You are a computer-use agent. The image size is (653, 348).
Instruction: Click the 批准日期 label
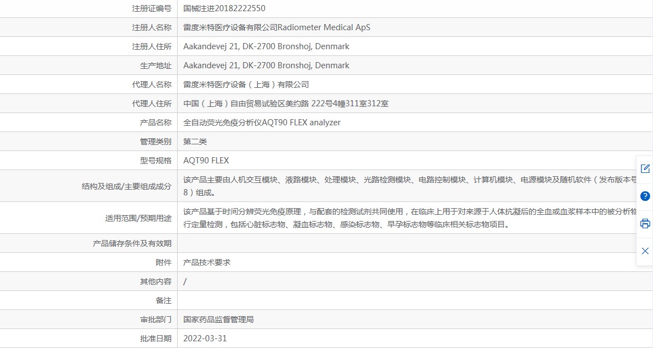156,338
